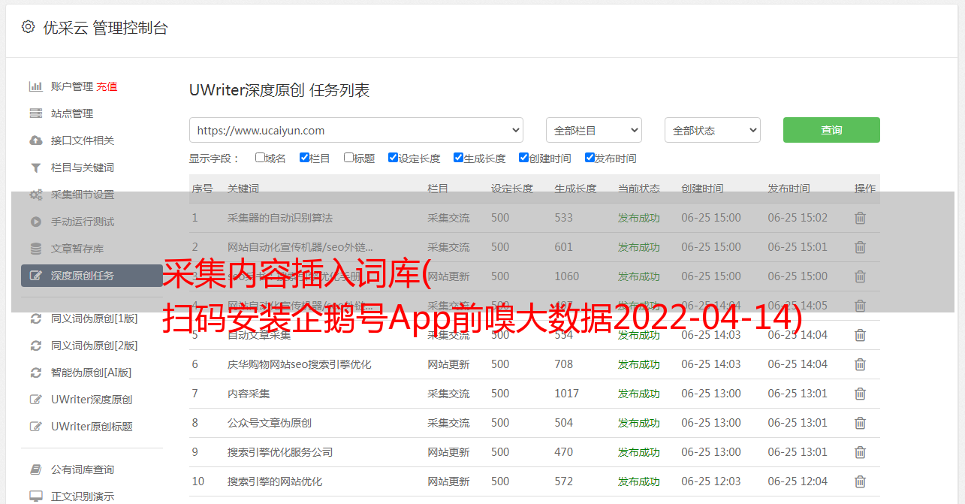This screenshot has width=965, height=504.
Task: Click trash icon in row with length 1060
Action: [860, 276]
